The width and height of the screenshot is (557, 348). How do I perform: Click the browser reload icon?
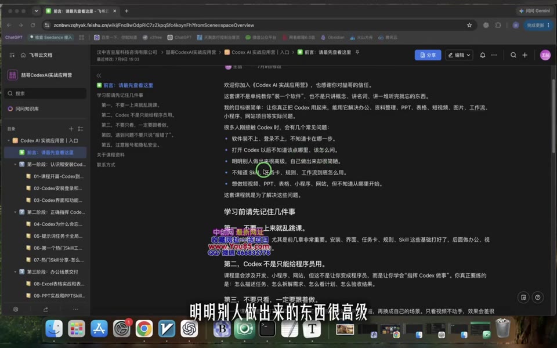[32, 25]
